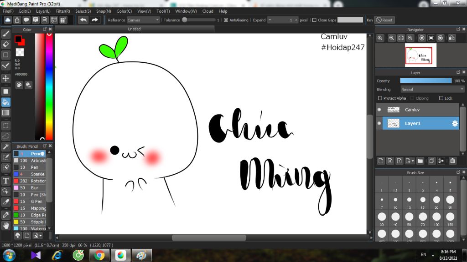This screenshot has width=467, height=262.
Task: Click Zoom Out in Navigator panel
Action: pos(410,38)
